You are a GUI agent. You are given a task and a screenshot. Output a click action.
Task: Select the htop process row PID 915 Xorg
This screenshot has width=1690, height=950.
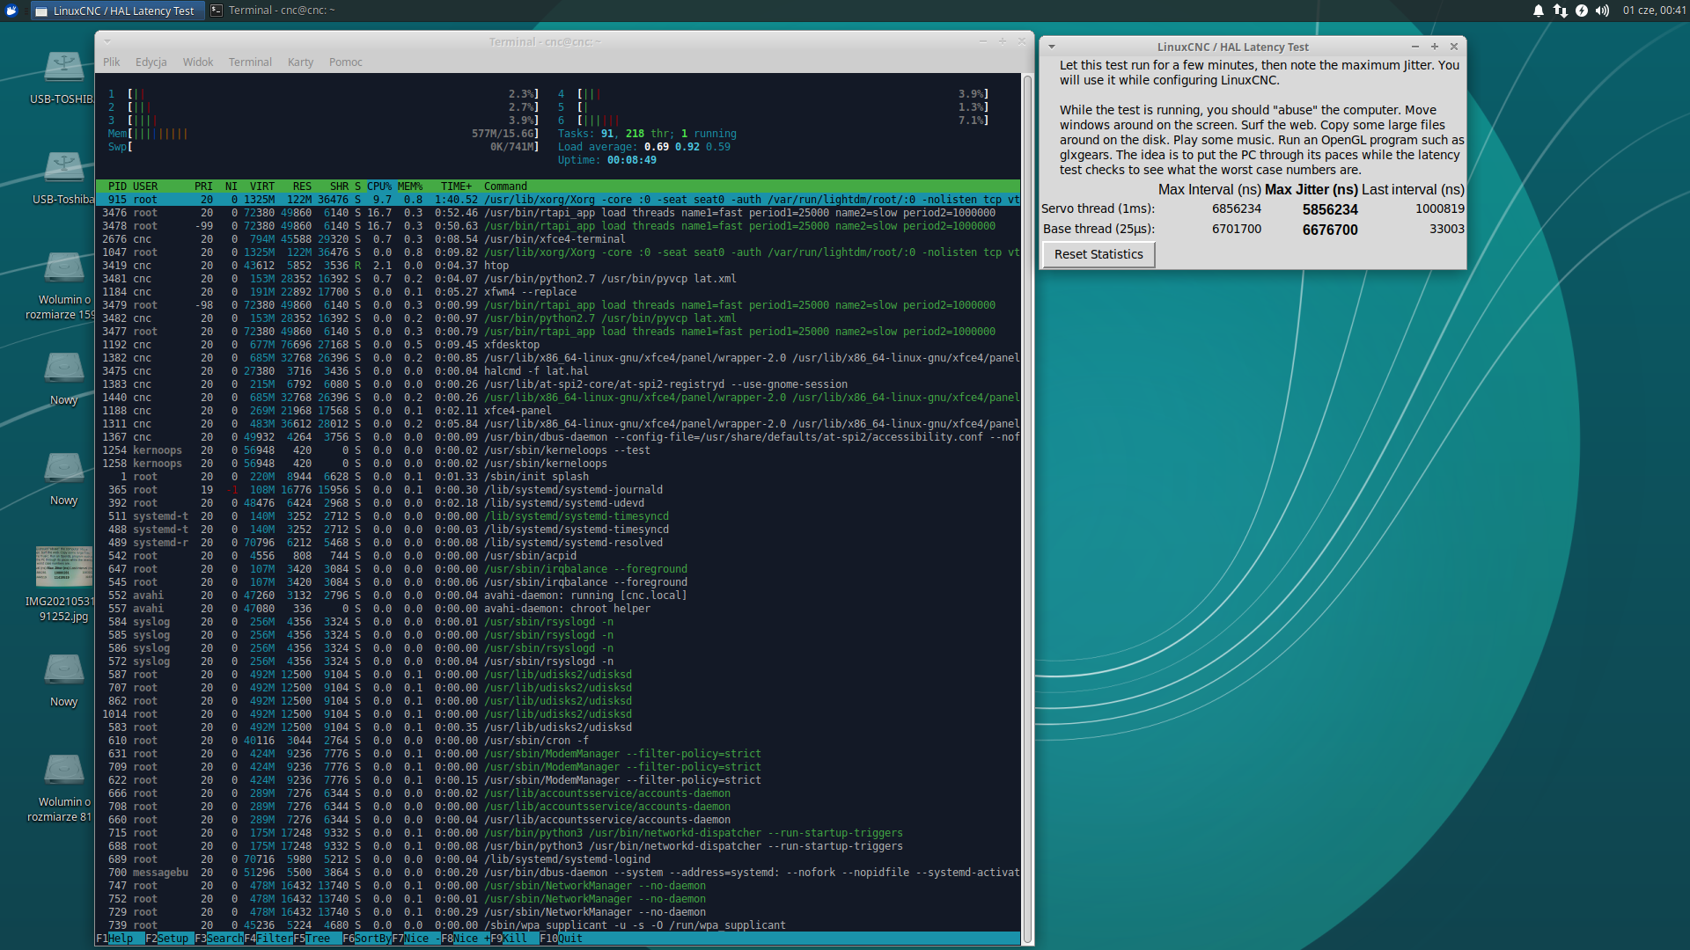tap(558, 200)
